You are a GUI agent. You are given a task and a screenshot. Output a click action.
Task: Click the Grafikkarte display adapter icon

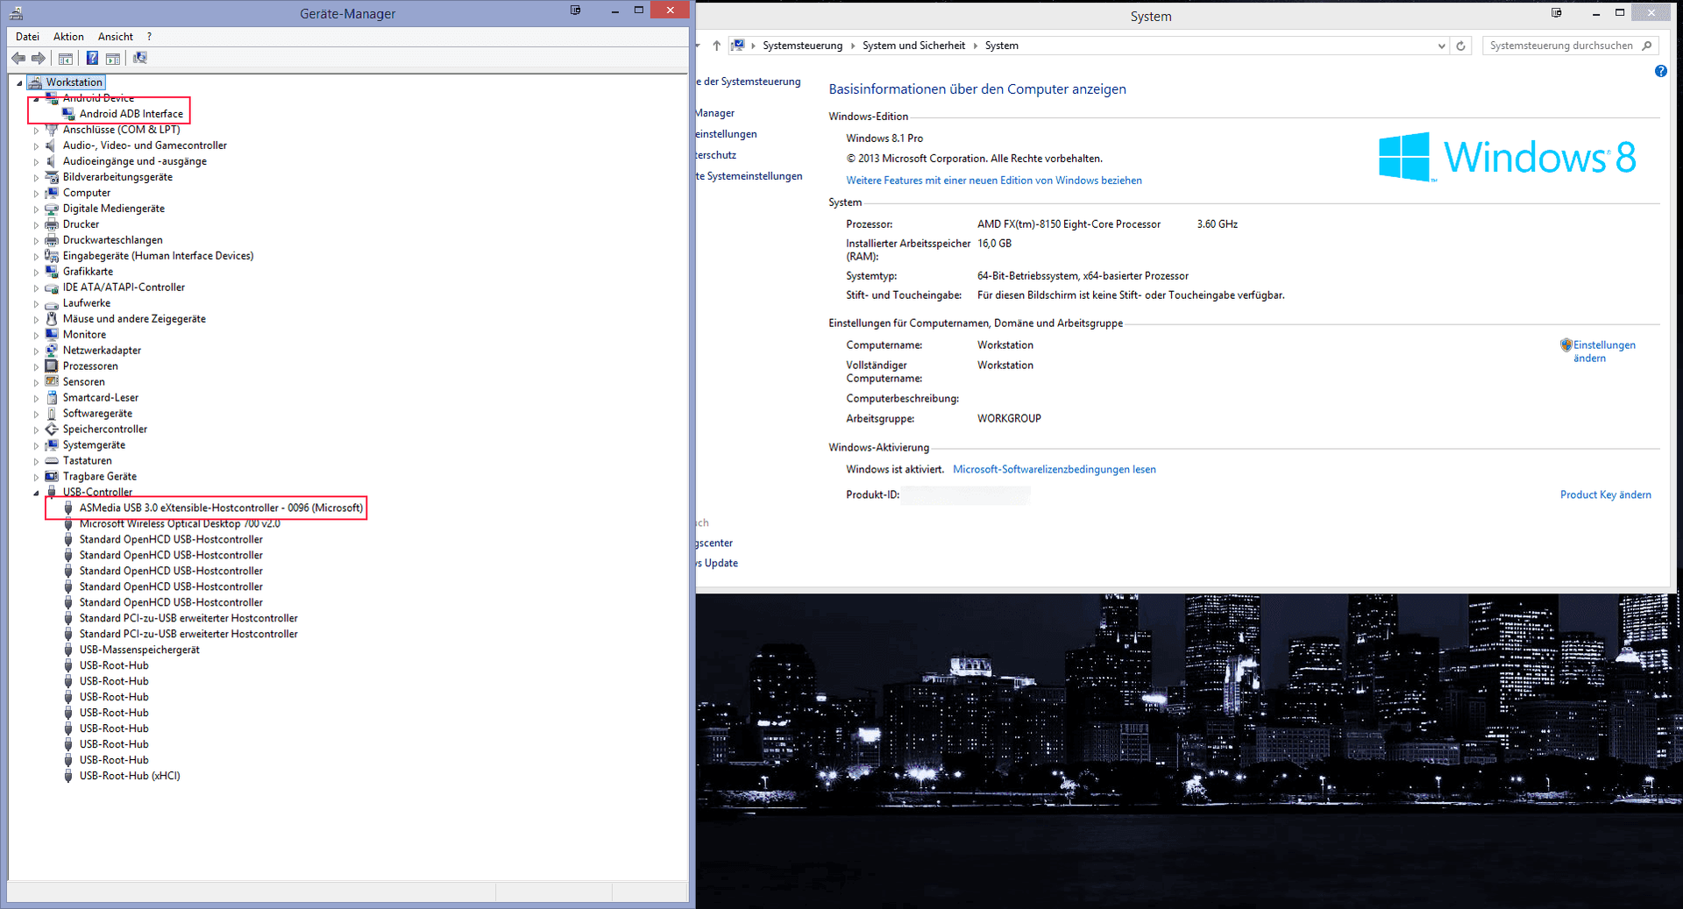click(52, 272)
